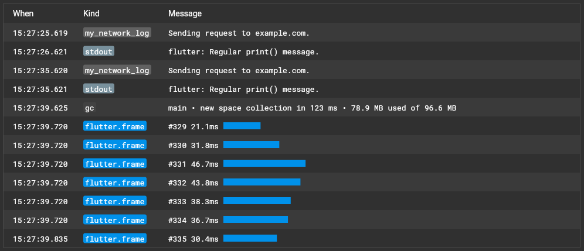Click the longest frame bar, #331 46.7ms
Viewport: 584px width, 251px height.
264,163
